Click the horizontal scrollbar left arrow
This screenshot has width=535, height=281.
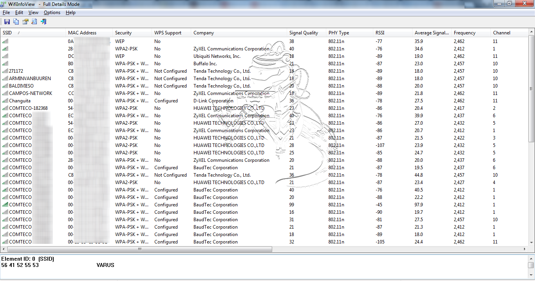click(x=4, y=249)
